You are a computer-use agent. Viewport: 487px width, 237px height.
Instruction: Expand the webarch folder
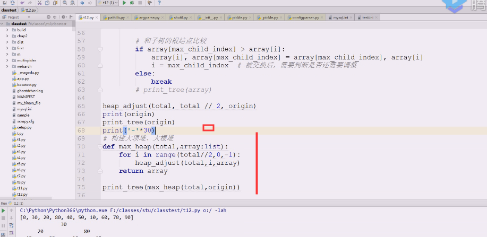[7, 66]
